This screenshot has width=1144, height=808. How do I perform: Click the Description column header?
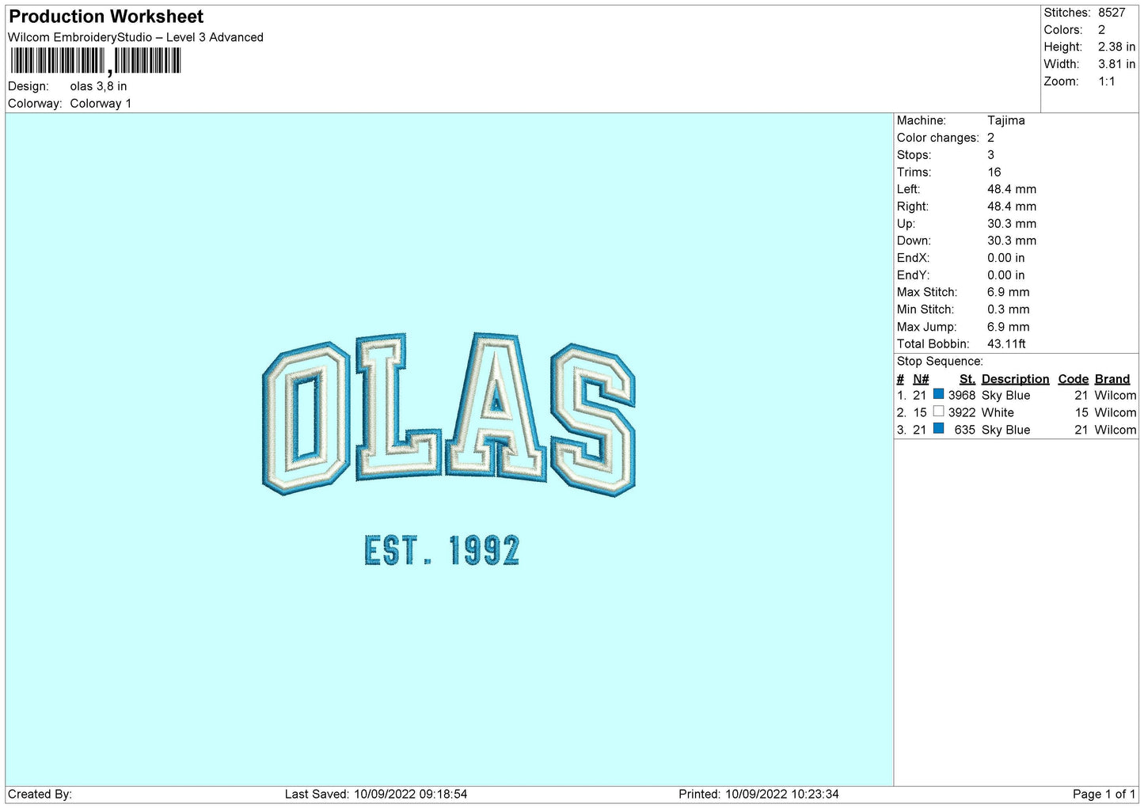tap(1015, 379)
